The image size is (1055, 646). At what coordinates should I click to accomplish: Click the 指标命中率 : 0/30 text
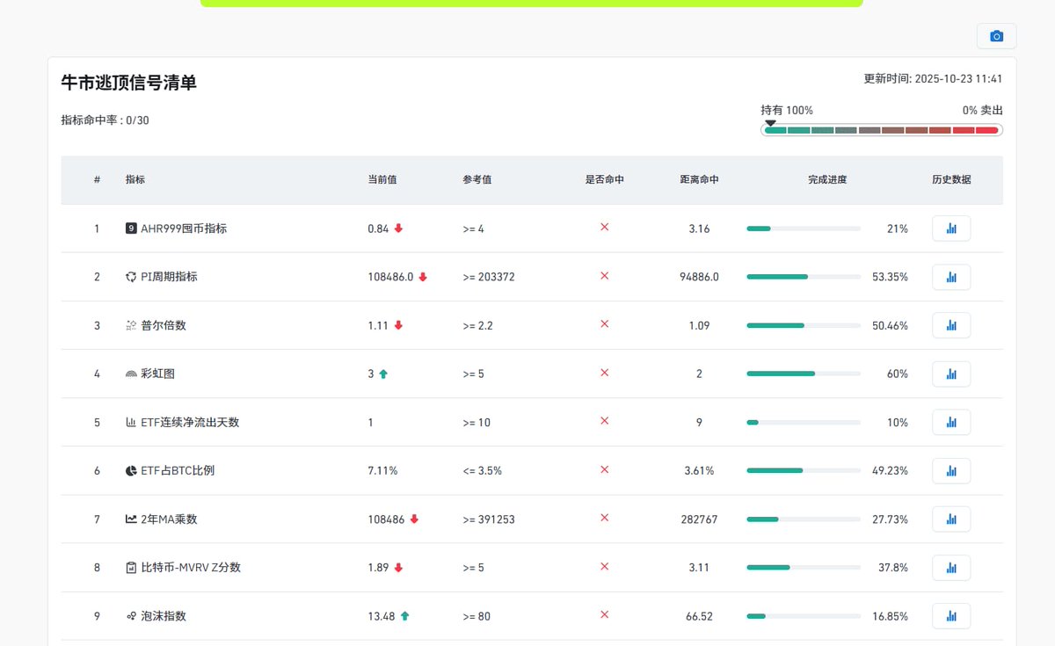point(105,120)
